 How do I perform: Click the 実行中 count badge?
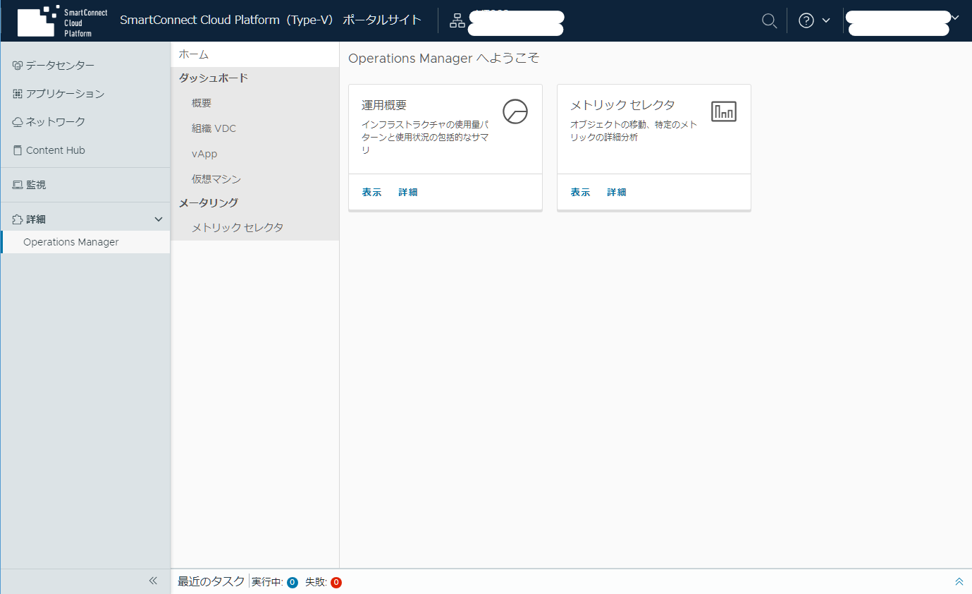(293, 583)
